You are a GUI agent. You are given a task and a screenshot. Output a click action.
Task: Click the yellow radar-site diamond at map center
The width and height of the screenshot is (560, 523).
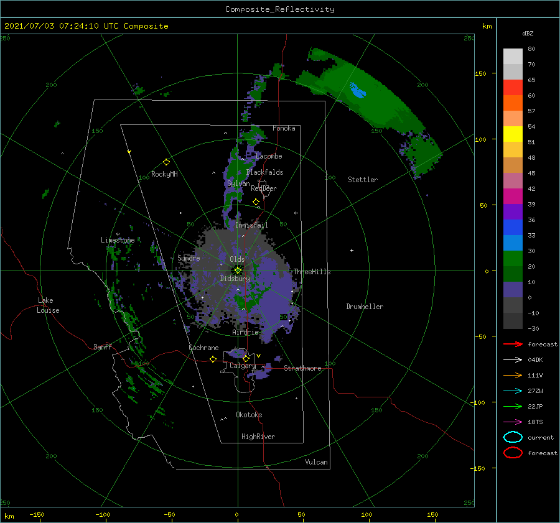[x=238, y=271]
